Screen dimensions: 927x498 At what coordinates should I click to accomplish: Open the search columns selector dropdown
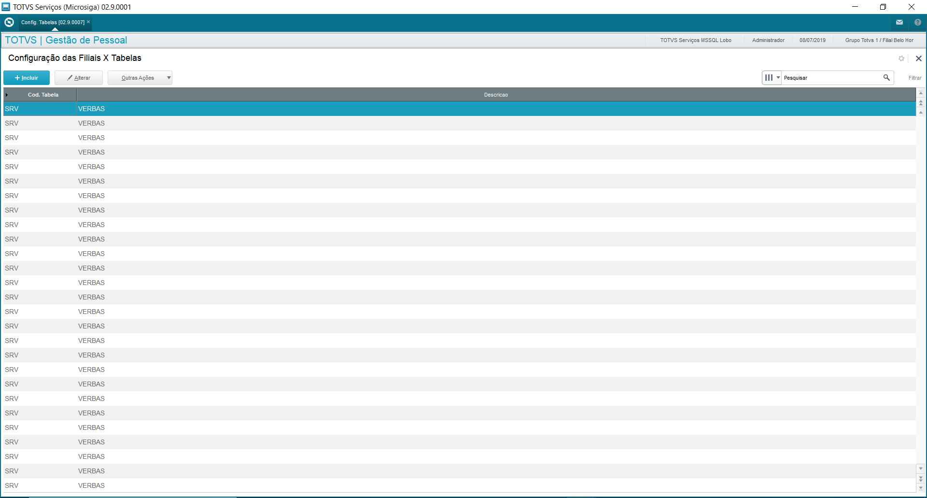click(x=772, y=78)
